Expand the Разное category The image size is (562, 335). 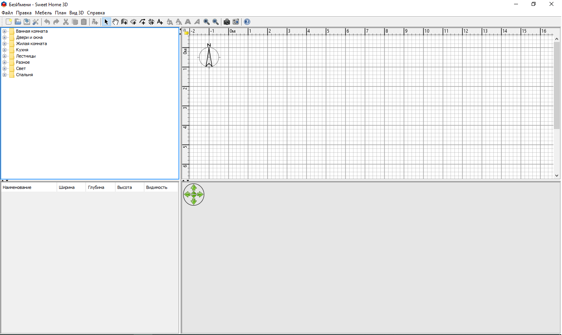[4, 62]
